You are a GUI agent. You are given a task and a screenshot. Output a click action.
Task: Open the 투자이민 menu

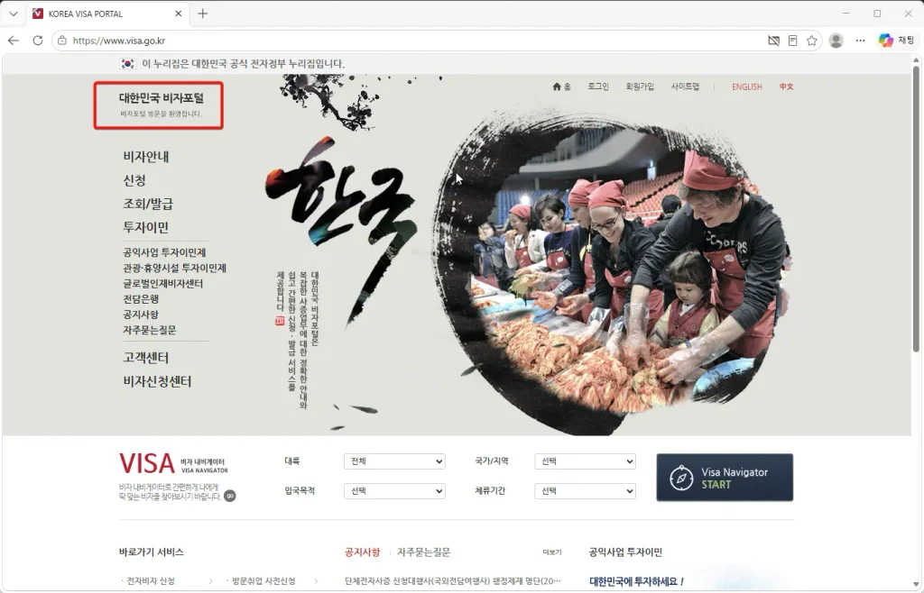(145, 227)
